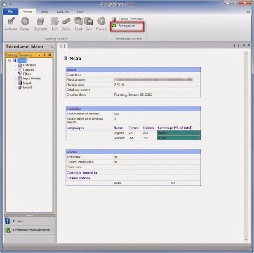The image size is (254, 253).
Task: Click the Delete eraser icon
Action: (x=66, y=24)
